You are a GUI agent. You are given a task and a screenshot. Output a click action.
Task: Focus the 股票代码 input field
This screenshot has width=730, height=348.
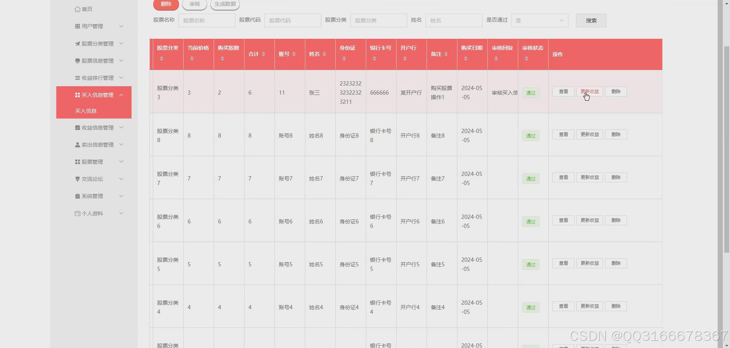[293, 21]
